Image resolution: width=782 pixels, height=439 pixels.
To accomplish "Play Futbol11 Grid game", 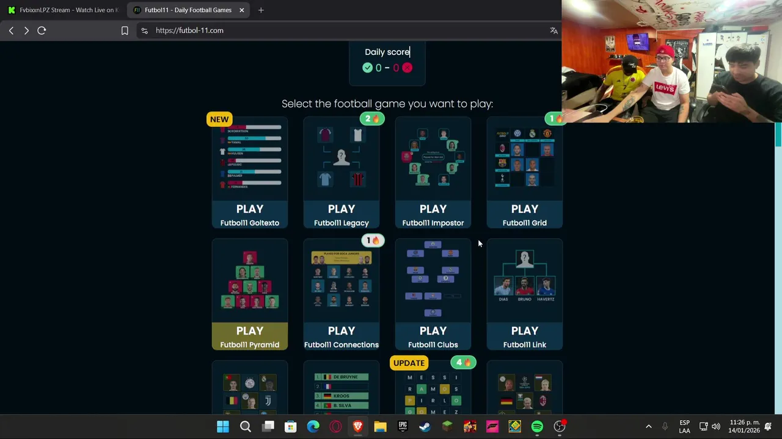I will click(x=524, y=173).
